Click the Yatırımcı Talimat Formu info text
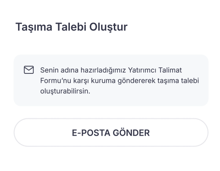Image resolution: width=220 pixels, height=171 pixels. pos(119,81)
